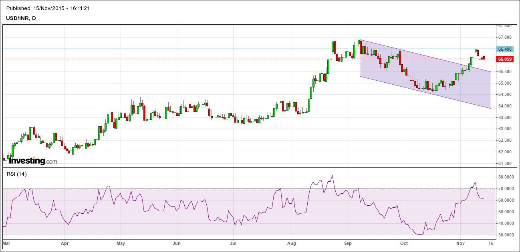The width and height of the screenshot is (520, 252).
Task: Click the 'Nov' date axis label
Action: coord(461,242)
